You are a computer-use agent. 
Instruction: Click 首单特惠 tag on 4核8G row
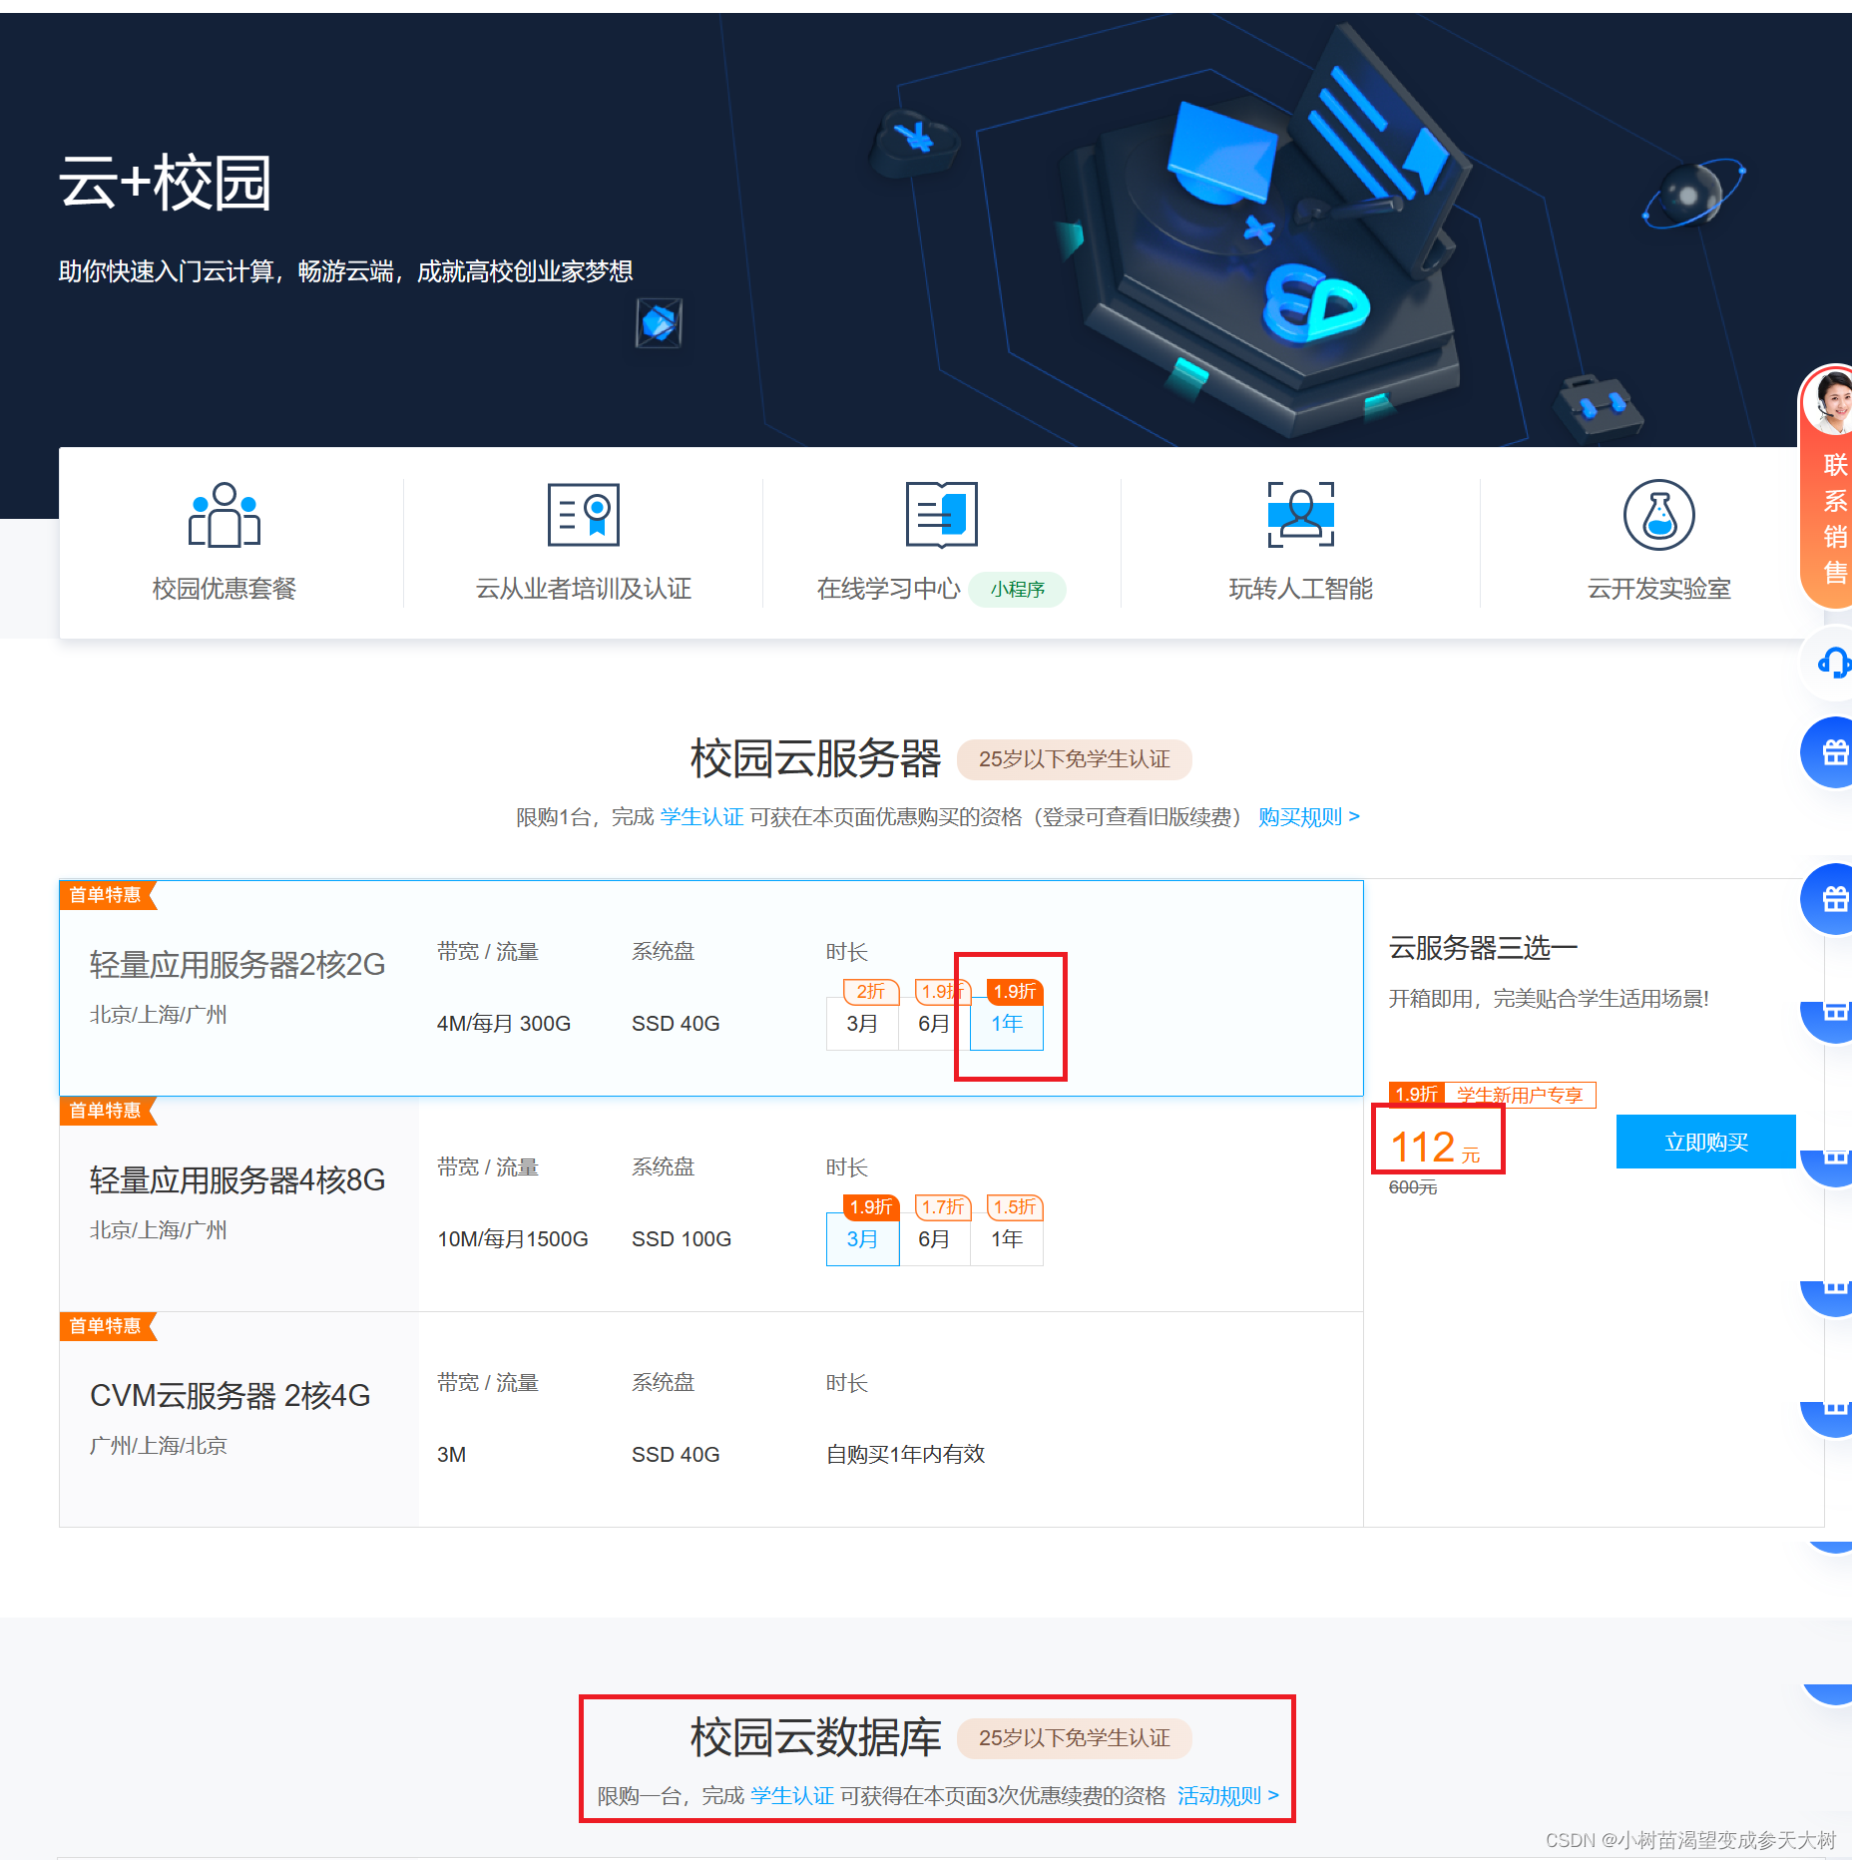click(108, 1111)
